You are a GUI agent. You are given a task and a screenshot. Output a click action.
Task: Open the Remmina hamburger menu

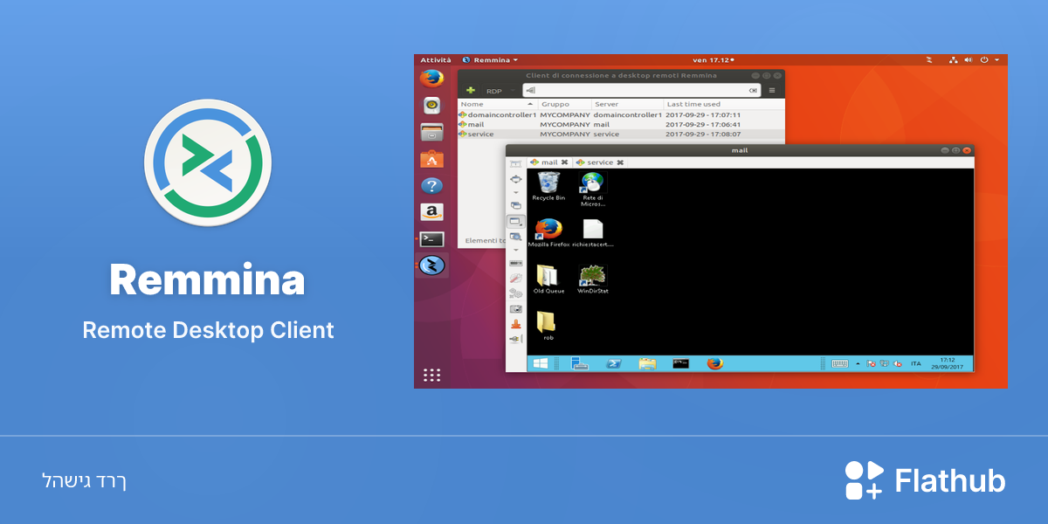click(x=772, y=90)
